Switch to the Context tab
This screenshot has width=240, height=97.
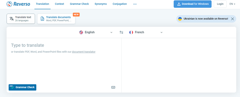[59, 4]
